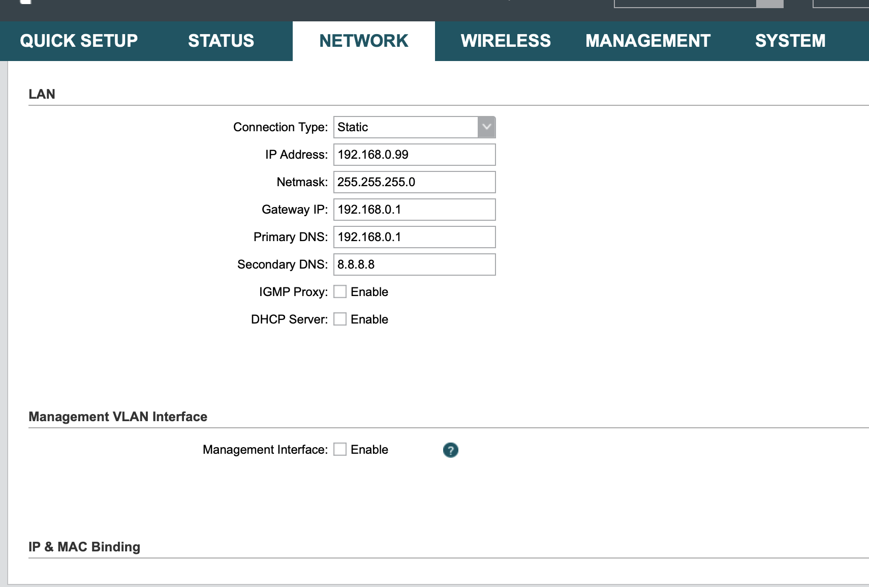The image size is (869, 587).
Task: Click the IP & MAC Binding heading
Action: [x=84, y=547]
